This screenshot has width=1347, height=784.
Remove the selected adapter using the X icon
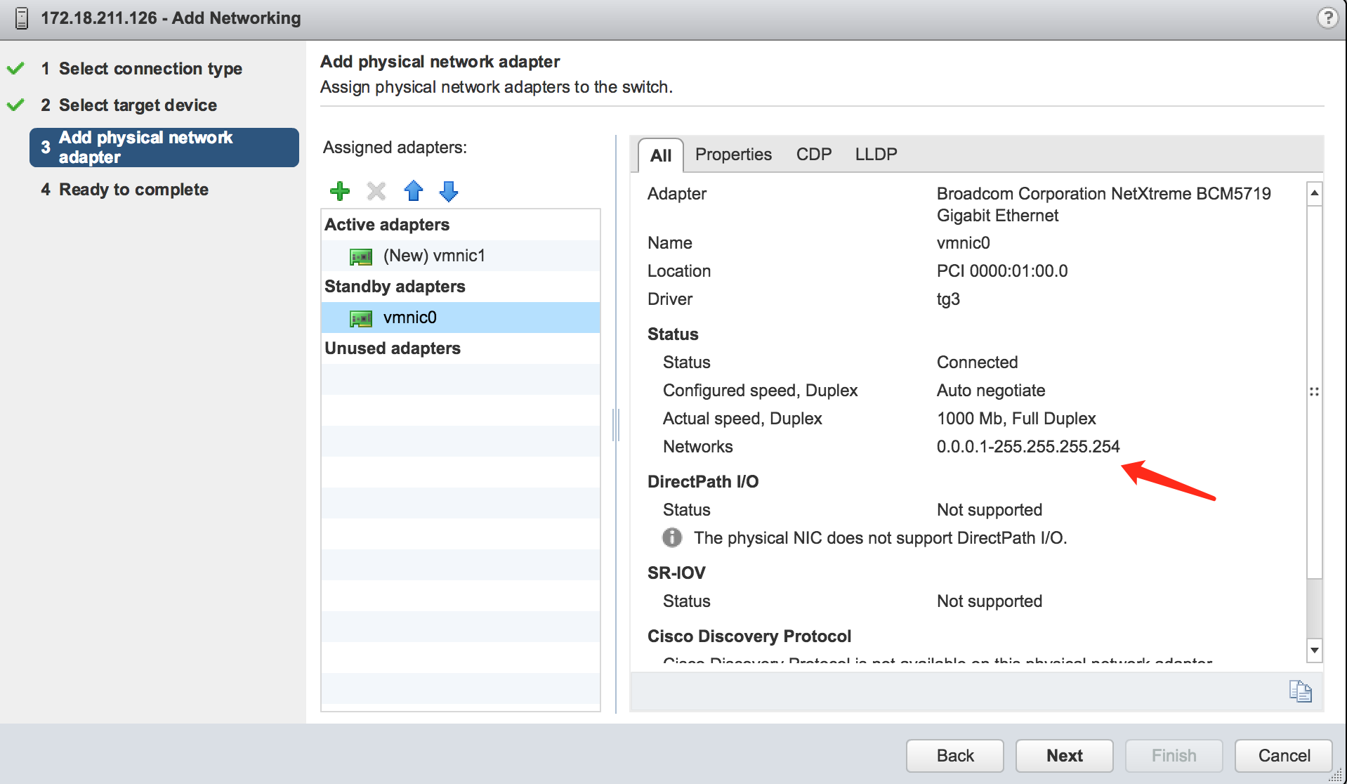(x=376, y=190)
